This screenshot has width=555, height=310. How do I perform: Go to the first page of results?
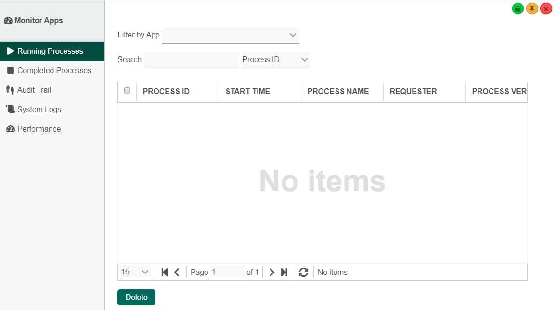click(164, 272)
